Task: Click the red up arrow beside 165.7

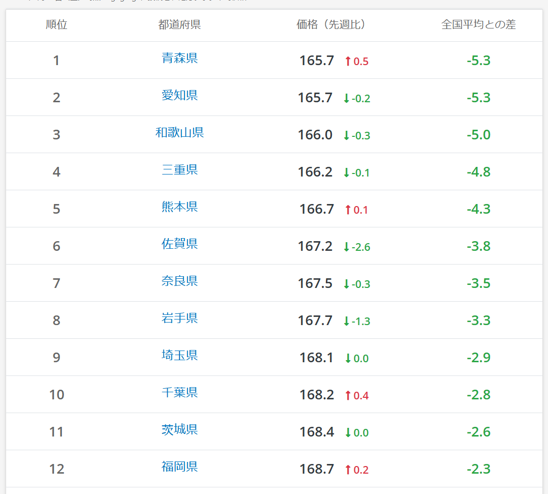Action: 348,61
